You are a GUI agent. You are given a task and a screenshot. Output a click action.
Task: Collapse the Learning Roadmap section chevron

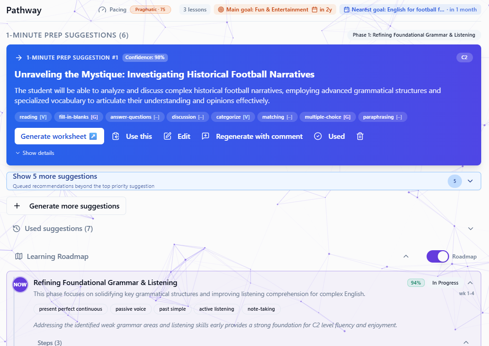(x=406, y=256)
